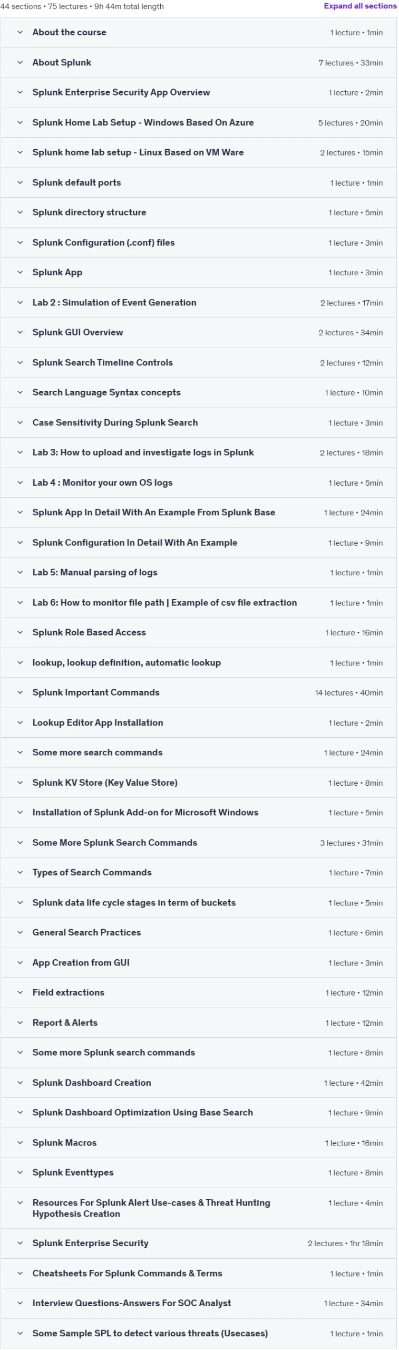
Task: Expand Splunk Enterprise Security 2 lectures section
Action: tap(199, 1243)
